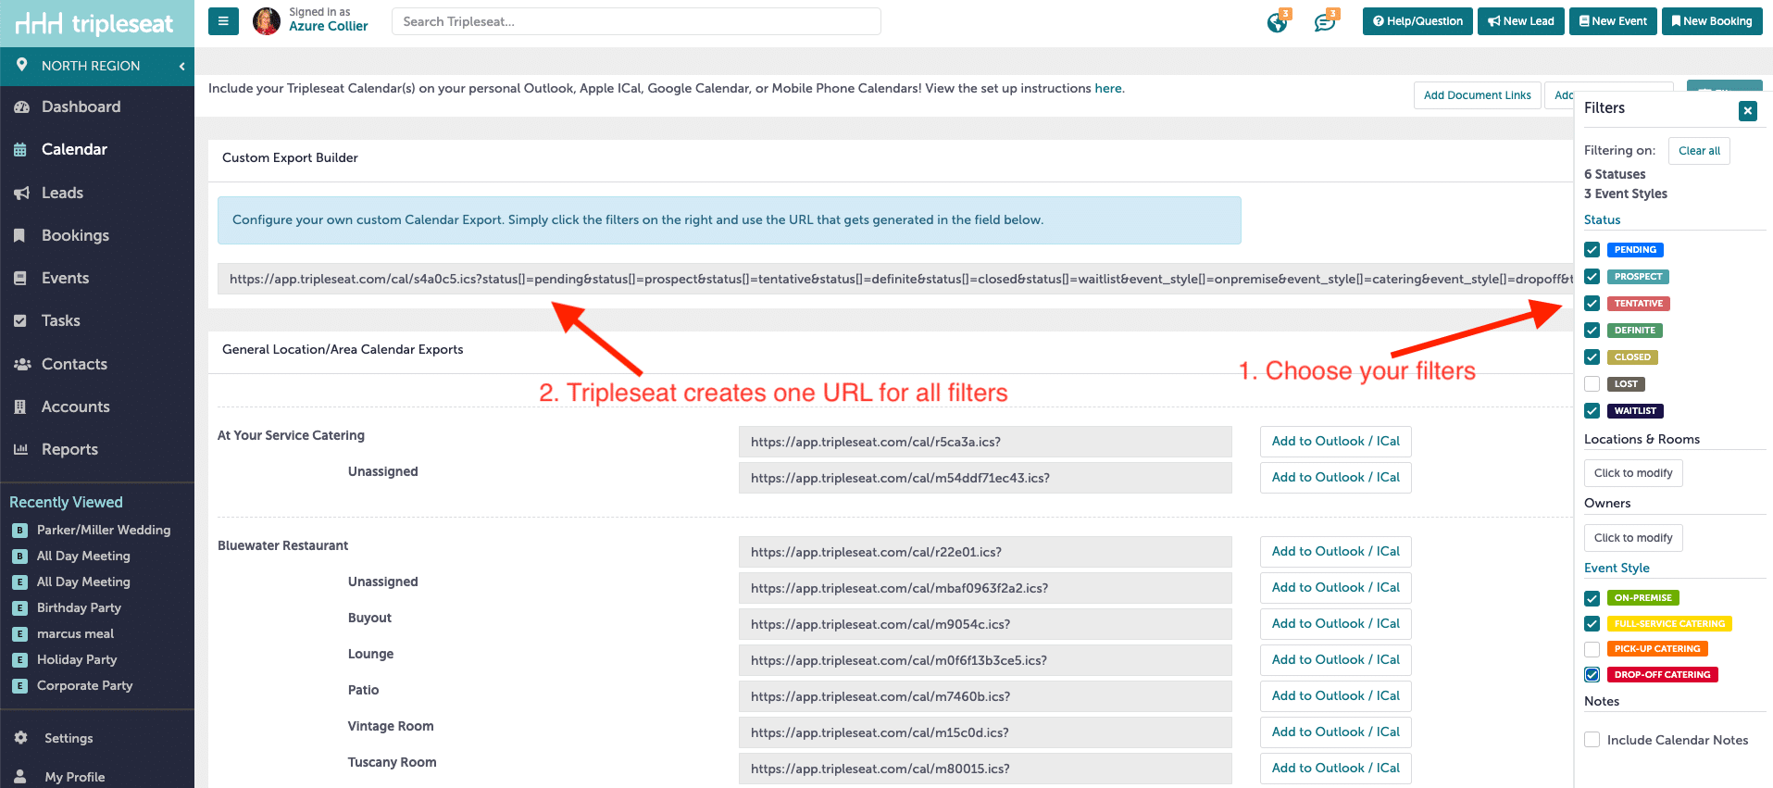Add Lounge calendar to Outlook/ICal

pos(1335,660)
